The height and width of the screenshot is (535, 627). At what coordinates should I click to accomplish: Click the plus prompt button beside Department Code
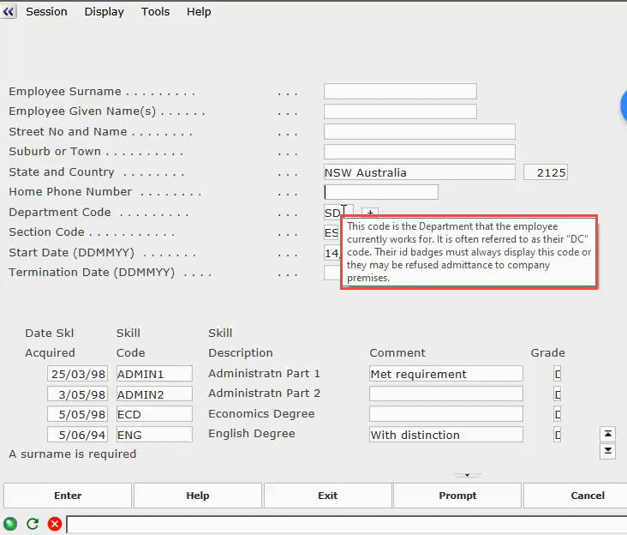click(370, 212)
